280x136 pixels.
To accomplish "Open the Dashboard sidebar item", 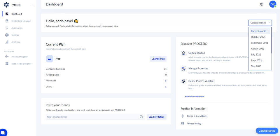I will click(x=17, y=14).
